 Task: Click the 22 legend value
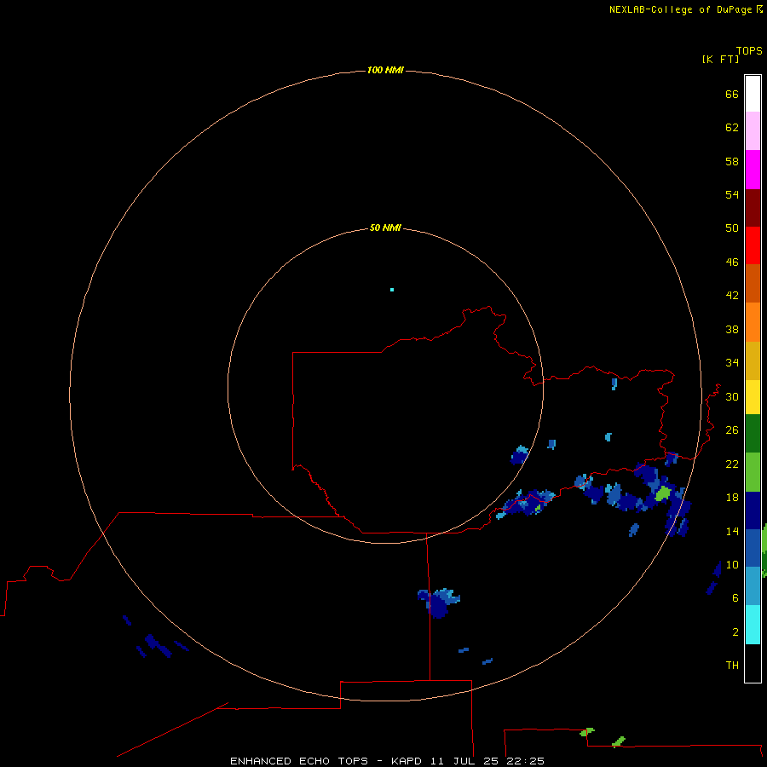click(x=732, y=464)
